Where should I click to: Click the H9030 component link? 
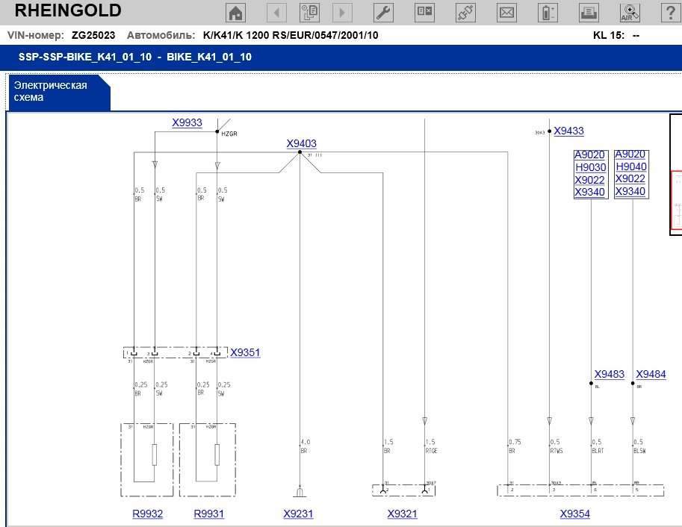click(590, 167)
